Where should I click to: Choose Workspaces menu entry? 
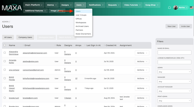pos(83,22)
